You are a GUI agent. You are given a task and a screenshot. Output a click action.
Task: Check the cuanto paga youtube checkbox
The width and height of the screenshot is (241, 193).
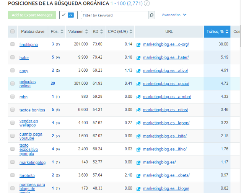tap(13, 136)
